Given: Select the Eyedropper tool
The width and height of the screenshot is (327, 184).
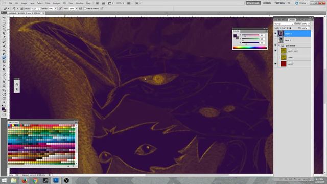Looking at the screenshot, I should 4,38.
